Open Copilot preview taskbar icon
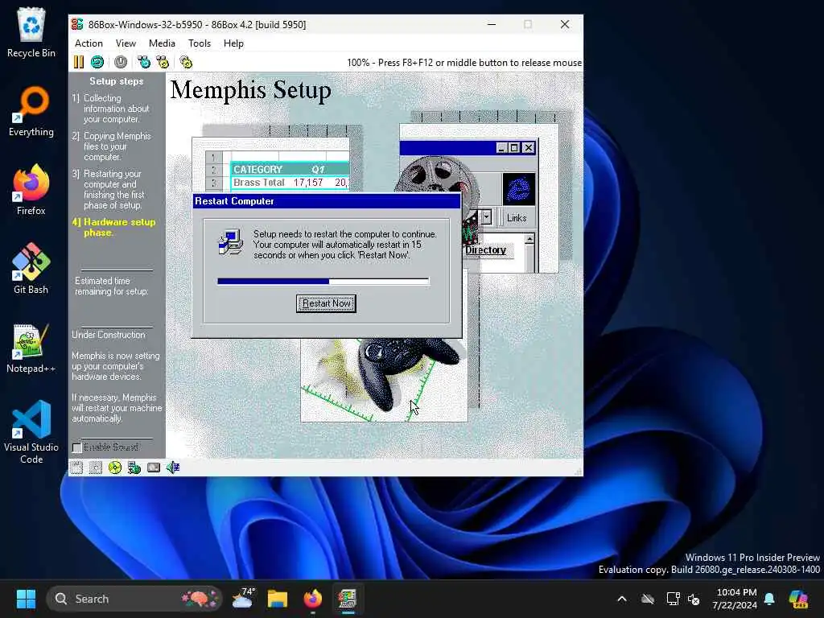 [799, 599]
